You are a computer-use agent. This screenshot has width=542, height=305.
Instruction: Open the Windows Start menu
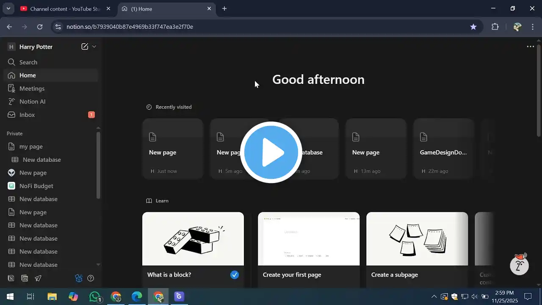pyautogui.click(x=10, y=297)
